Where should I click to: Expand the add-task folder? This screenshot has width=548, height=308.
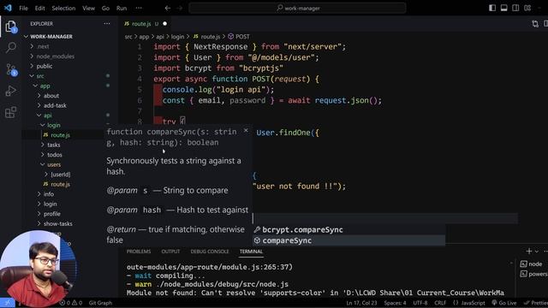click(x=55, y=105)
